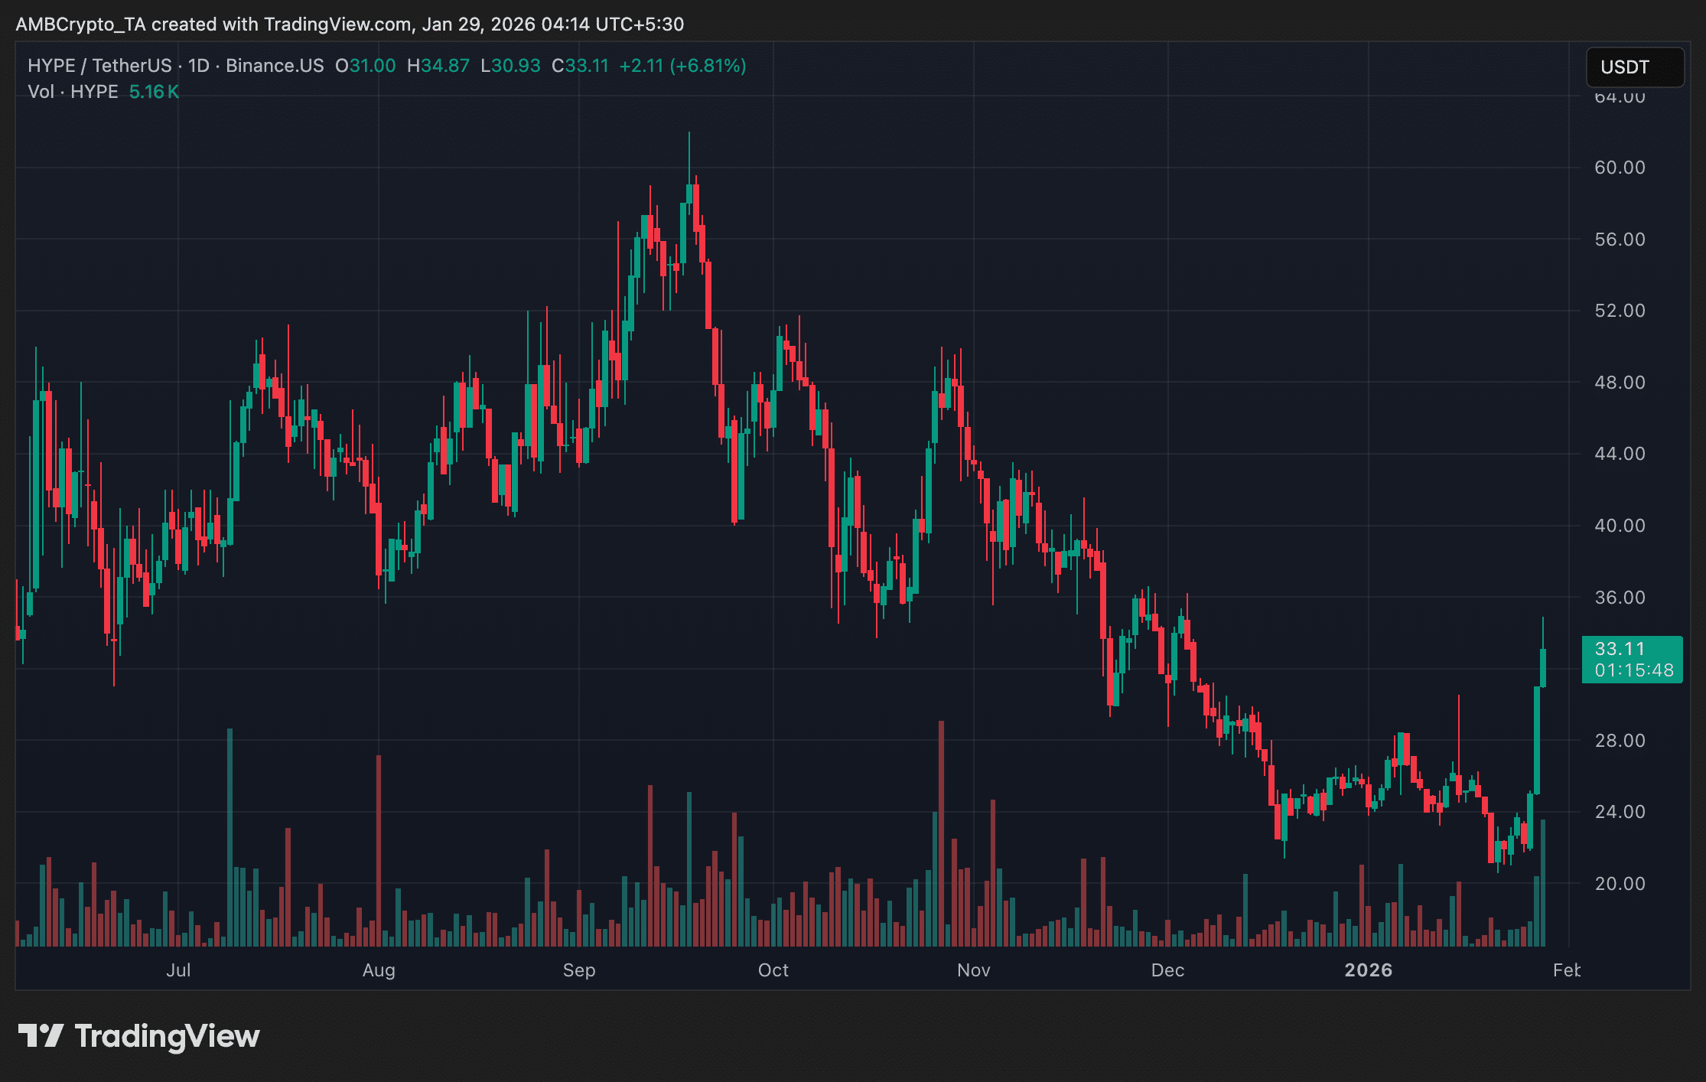Click the high value H34.87
Image resolution: width=1706 pixels, height=1082 pixels.
pyautogui.click(x=437, y=67)
